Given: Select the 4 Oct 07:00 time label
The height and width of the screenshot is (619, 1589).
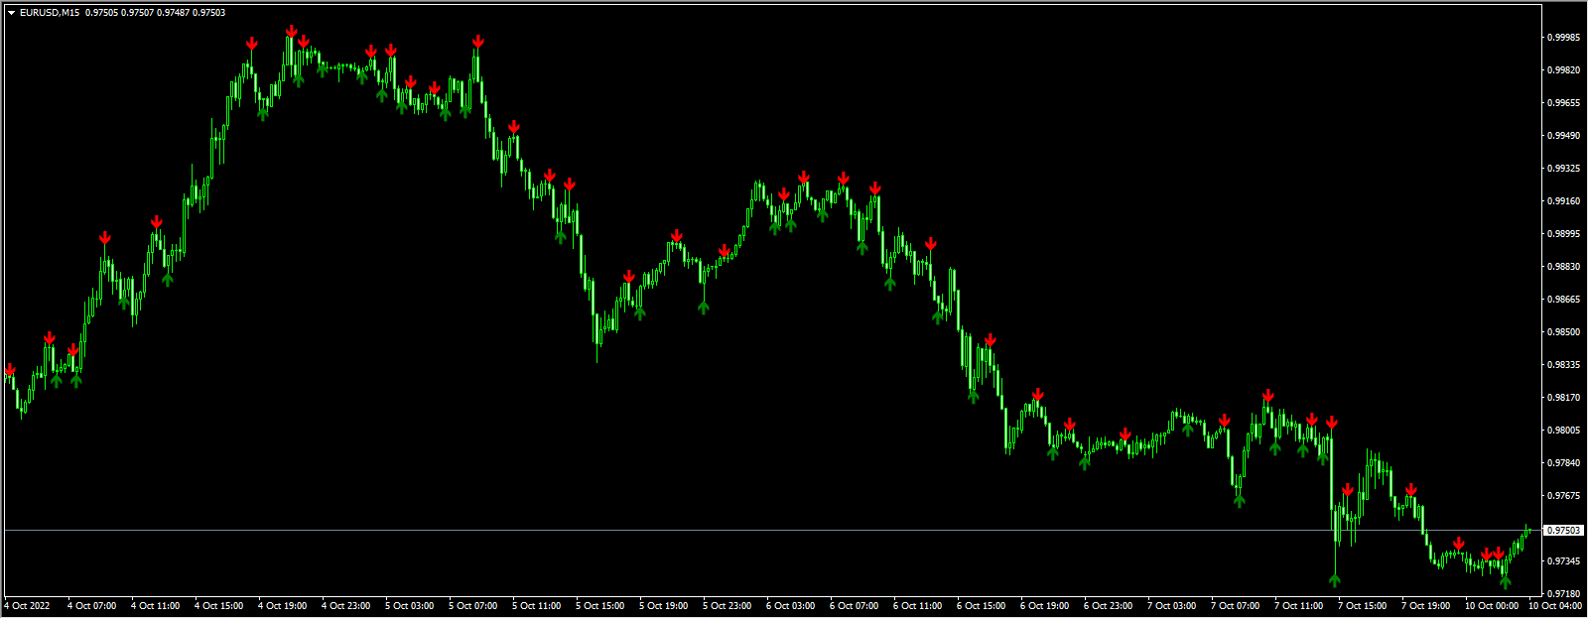Looking at the screenshot, I should pos(91,606).
